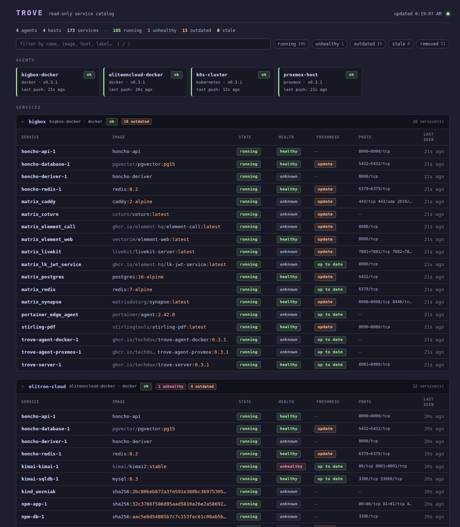The height and width of the screenshot is (527, 460).
Task: Select the trove-agent-docker-1 service name
Action: (x=50, y=340)
